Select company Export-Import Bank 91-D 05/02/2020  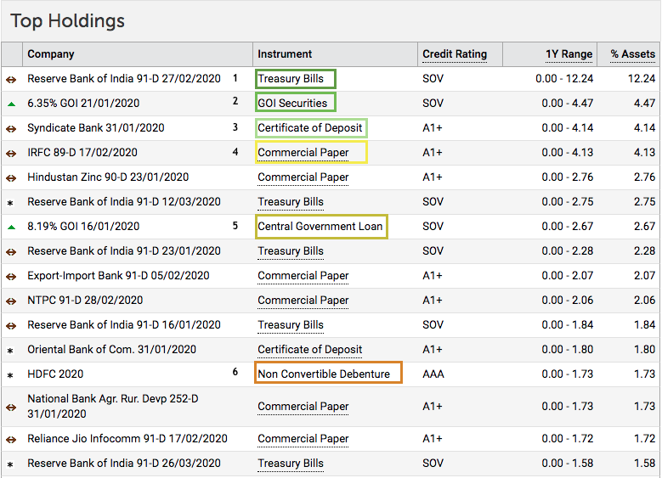tap(118, 275)
